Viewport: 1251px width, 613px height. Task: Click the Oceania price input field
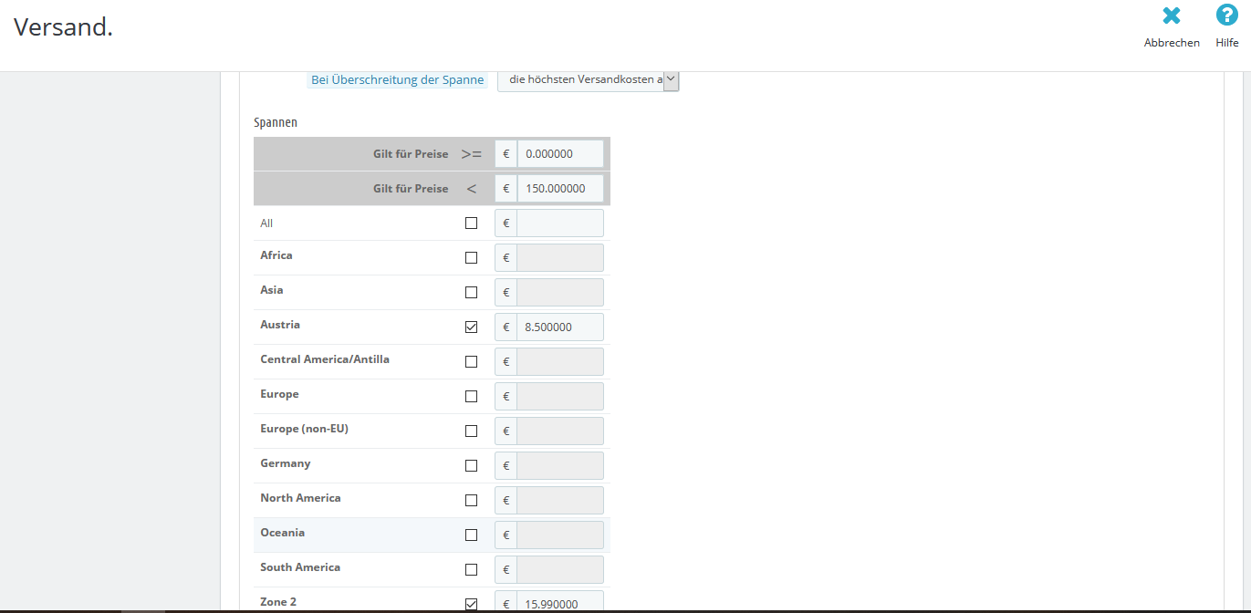(560, 535)
